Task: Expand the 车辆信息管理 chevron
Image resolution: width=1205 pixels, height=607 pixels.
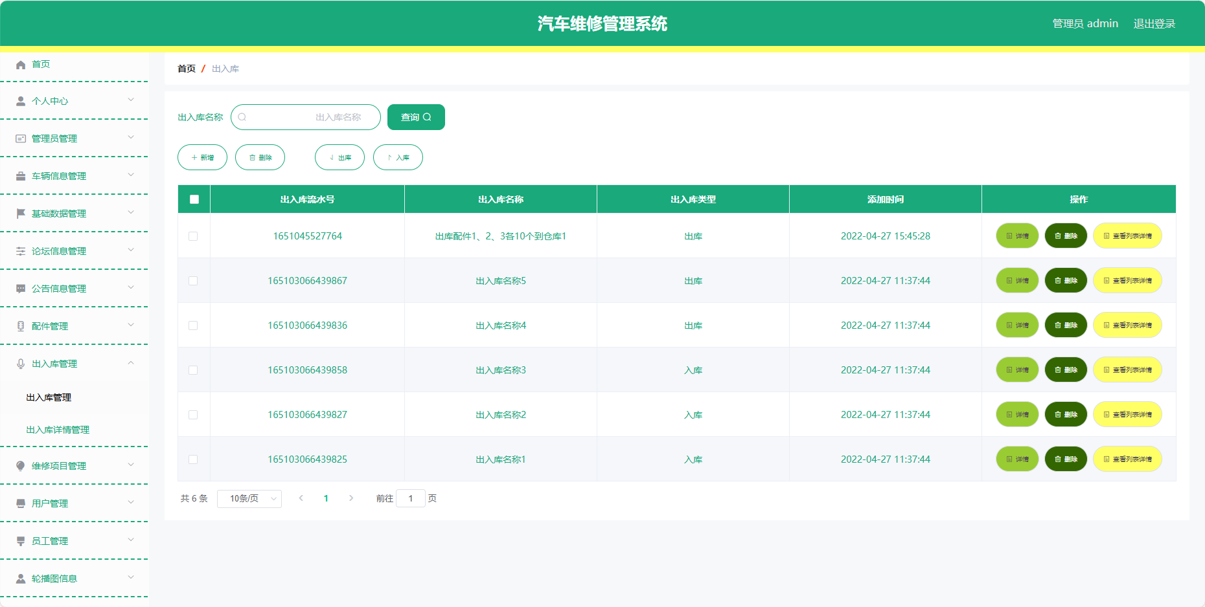Action: (131, 175)
